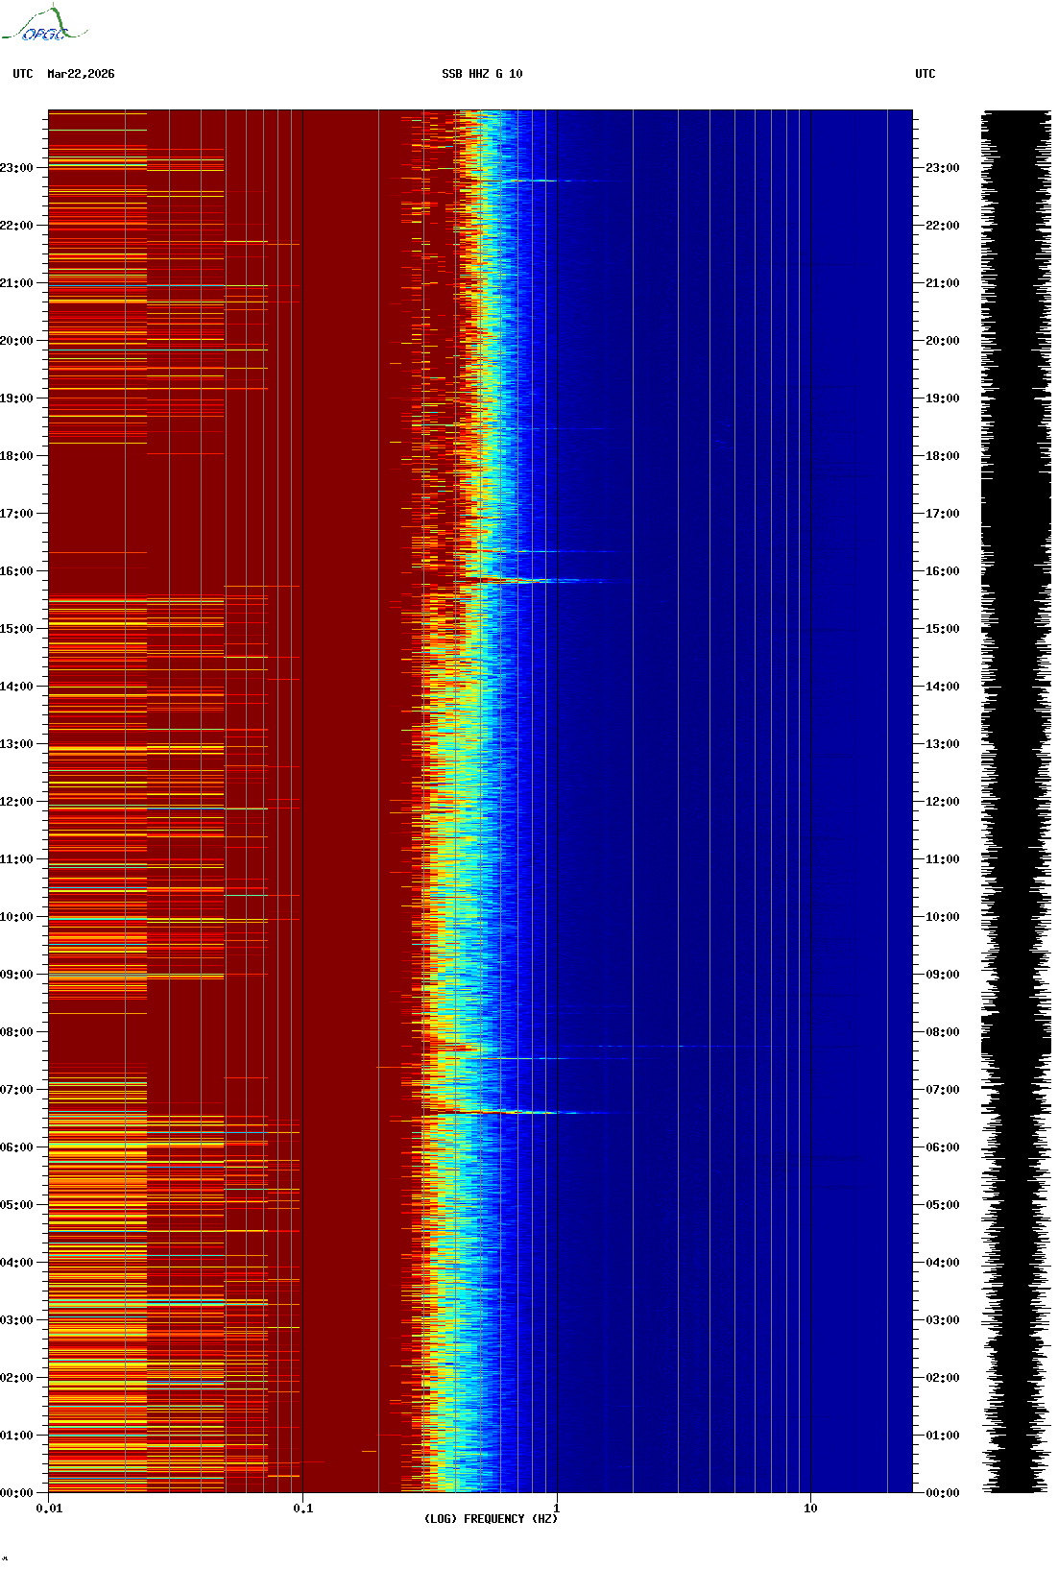This screenshot has height=1569, width=1058.
Task: Select the 20:00 time label on right axis
Action: pos(942,341)
